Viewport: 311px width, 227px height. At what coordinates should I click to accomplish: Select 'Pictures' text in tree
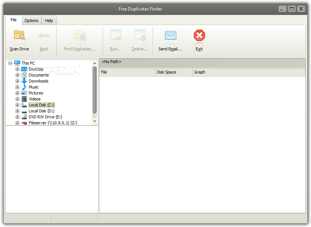(36, 93)
